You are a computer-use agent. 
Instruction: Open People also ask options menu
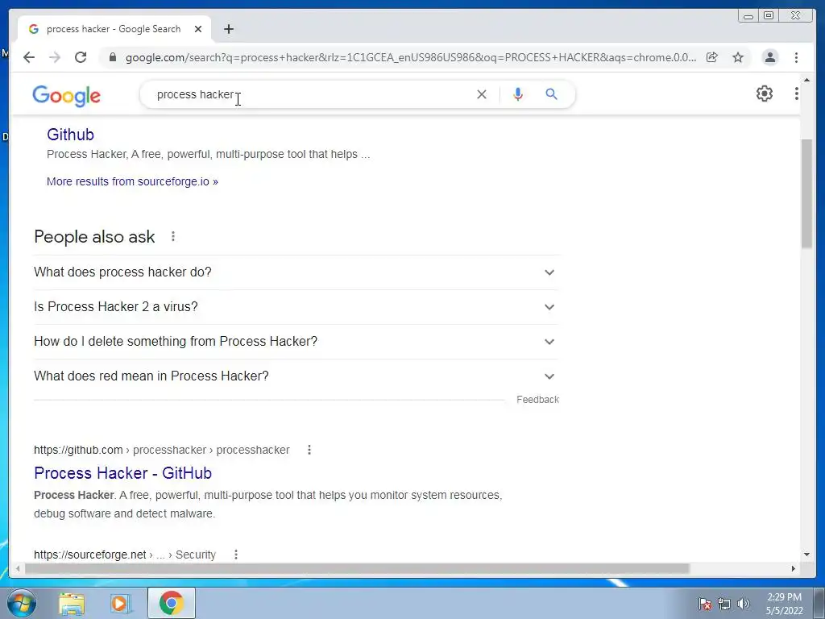pos(173,236)
